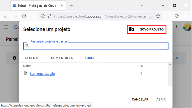Click the search magnifier icon in project field
This screenshot has width=192, height=108.
tap(27, 46)
